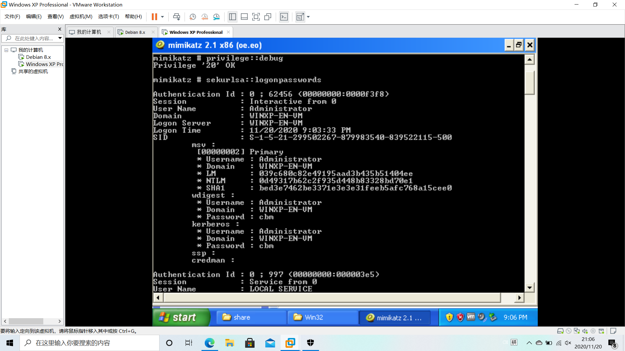Open the 虚拟机(M) menu

(x=81, y=17)
